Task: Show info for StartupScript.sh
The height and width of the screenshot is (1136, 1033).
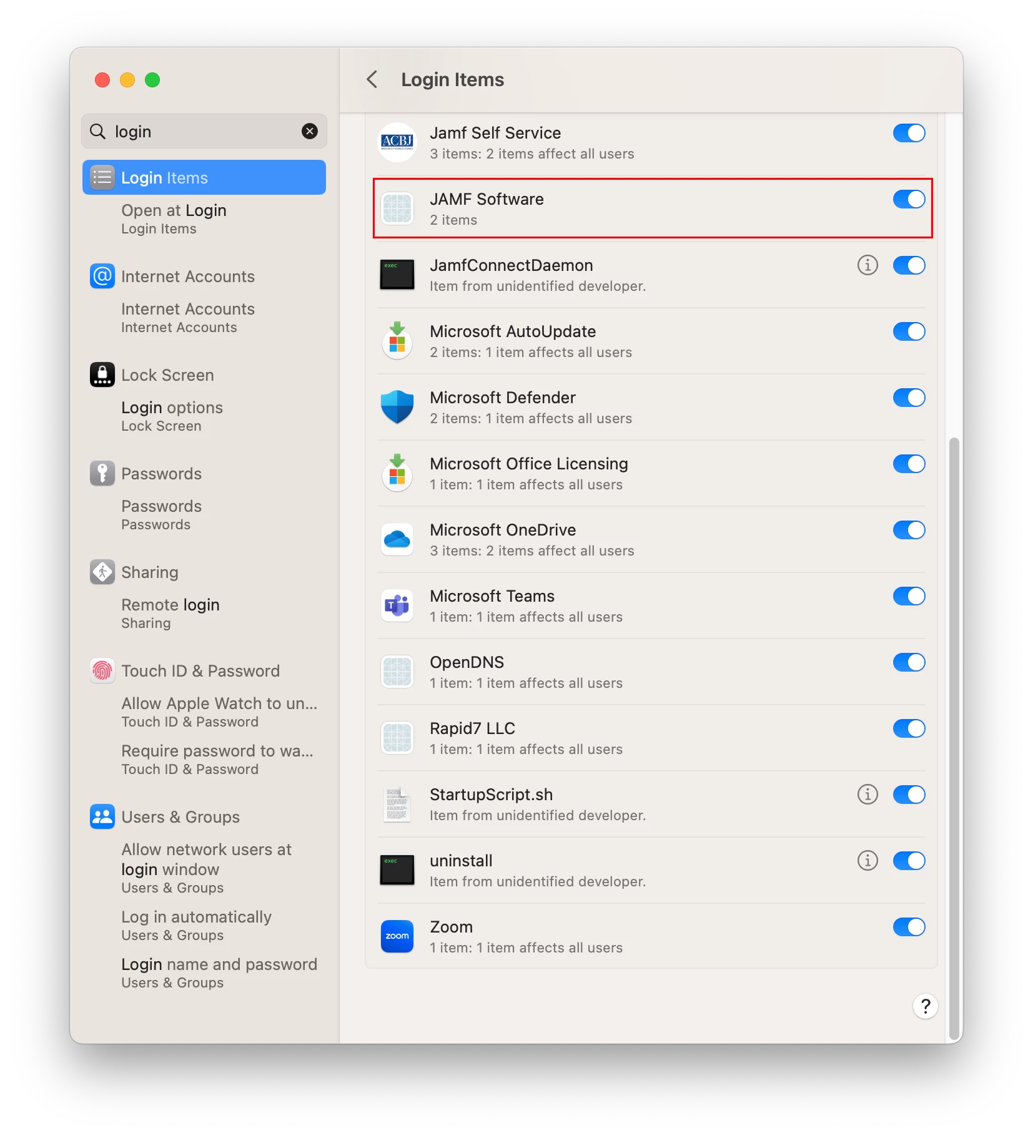Action: [x=867, y=795]
